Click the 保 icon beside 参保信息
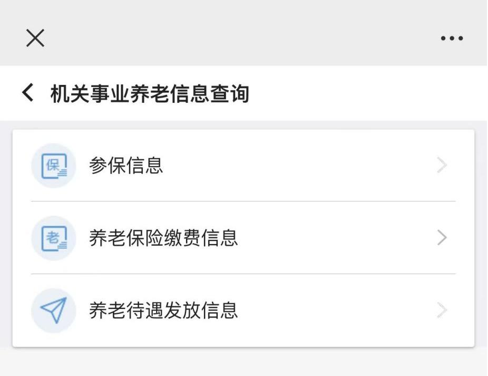 pos(54,166)
